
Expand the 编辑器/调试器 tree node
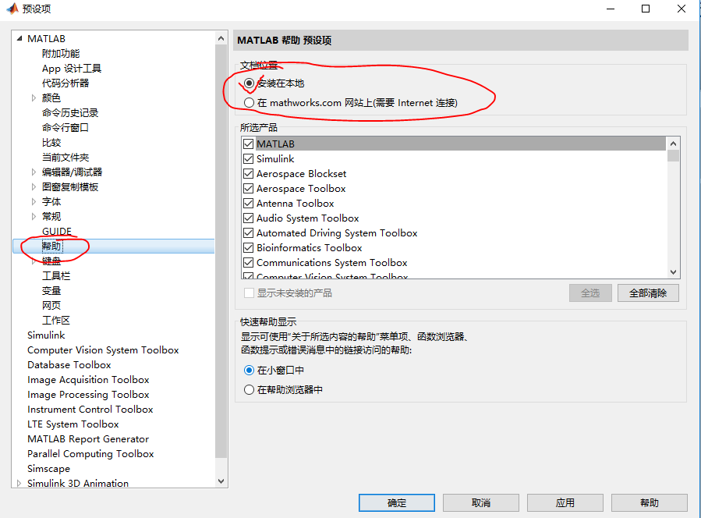[x=34, y=172]
